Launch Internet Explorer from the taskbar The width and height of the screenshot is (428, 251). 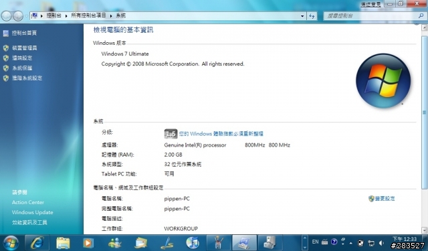[x=37, y=243]
